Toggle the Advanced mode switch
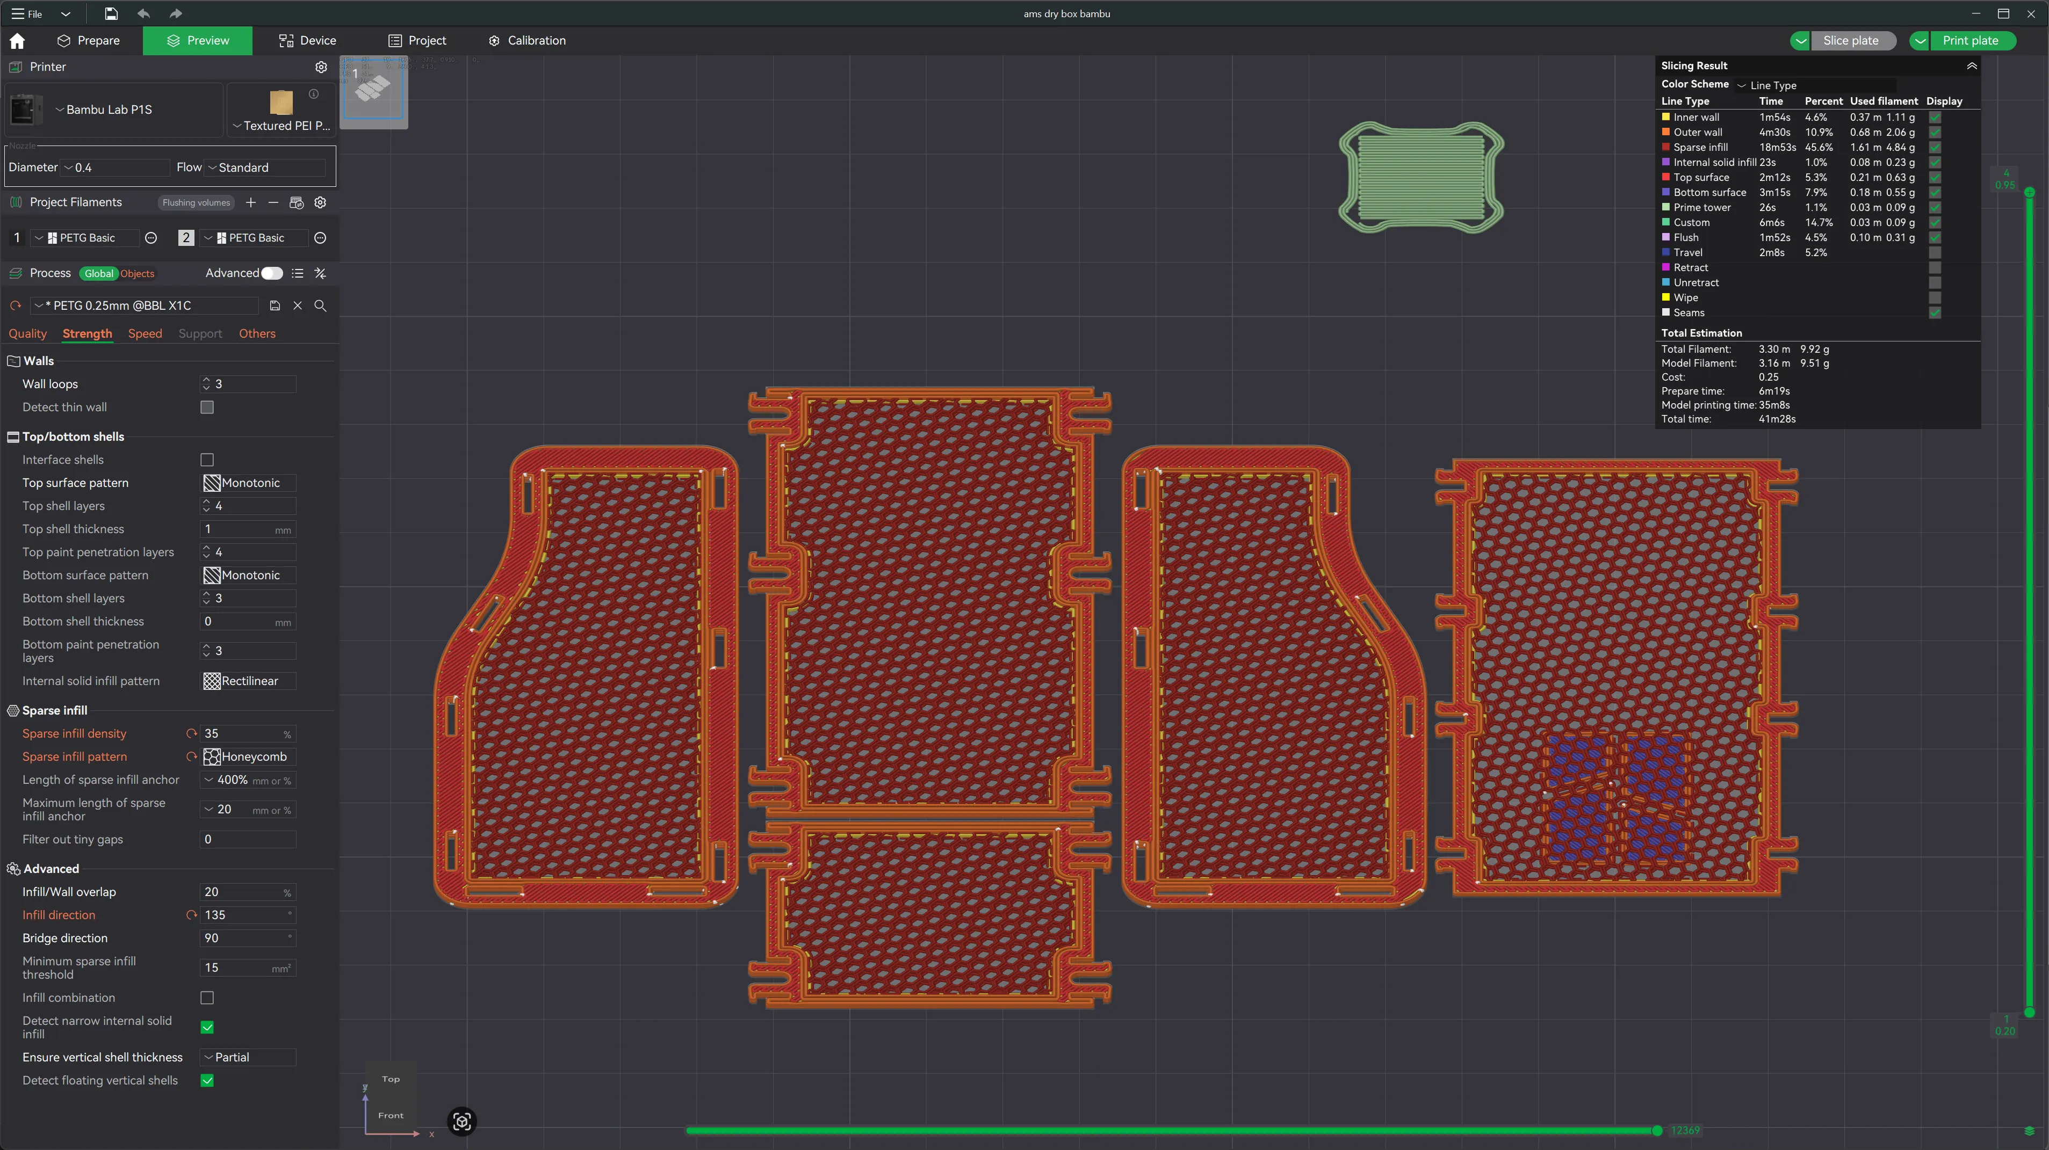 [272, 273]
